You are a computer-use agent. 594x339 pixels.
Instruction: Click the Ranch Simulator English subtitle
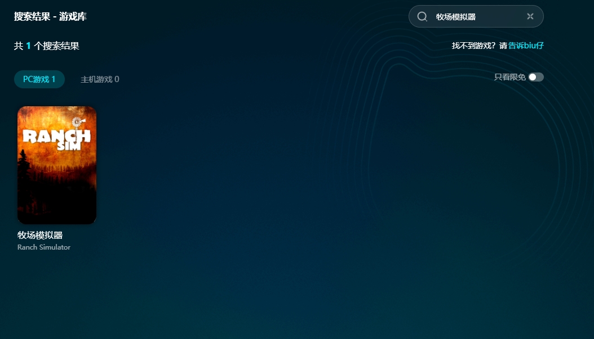pyautogui.click(x=44, y=247)
